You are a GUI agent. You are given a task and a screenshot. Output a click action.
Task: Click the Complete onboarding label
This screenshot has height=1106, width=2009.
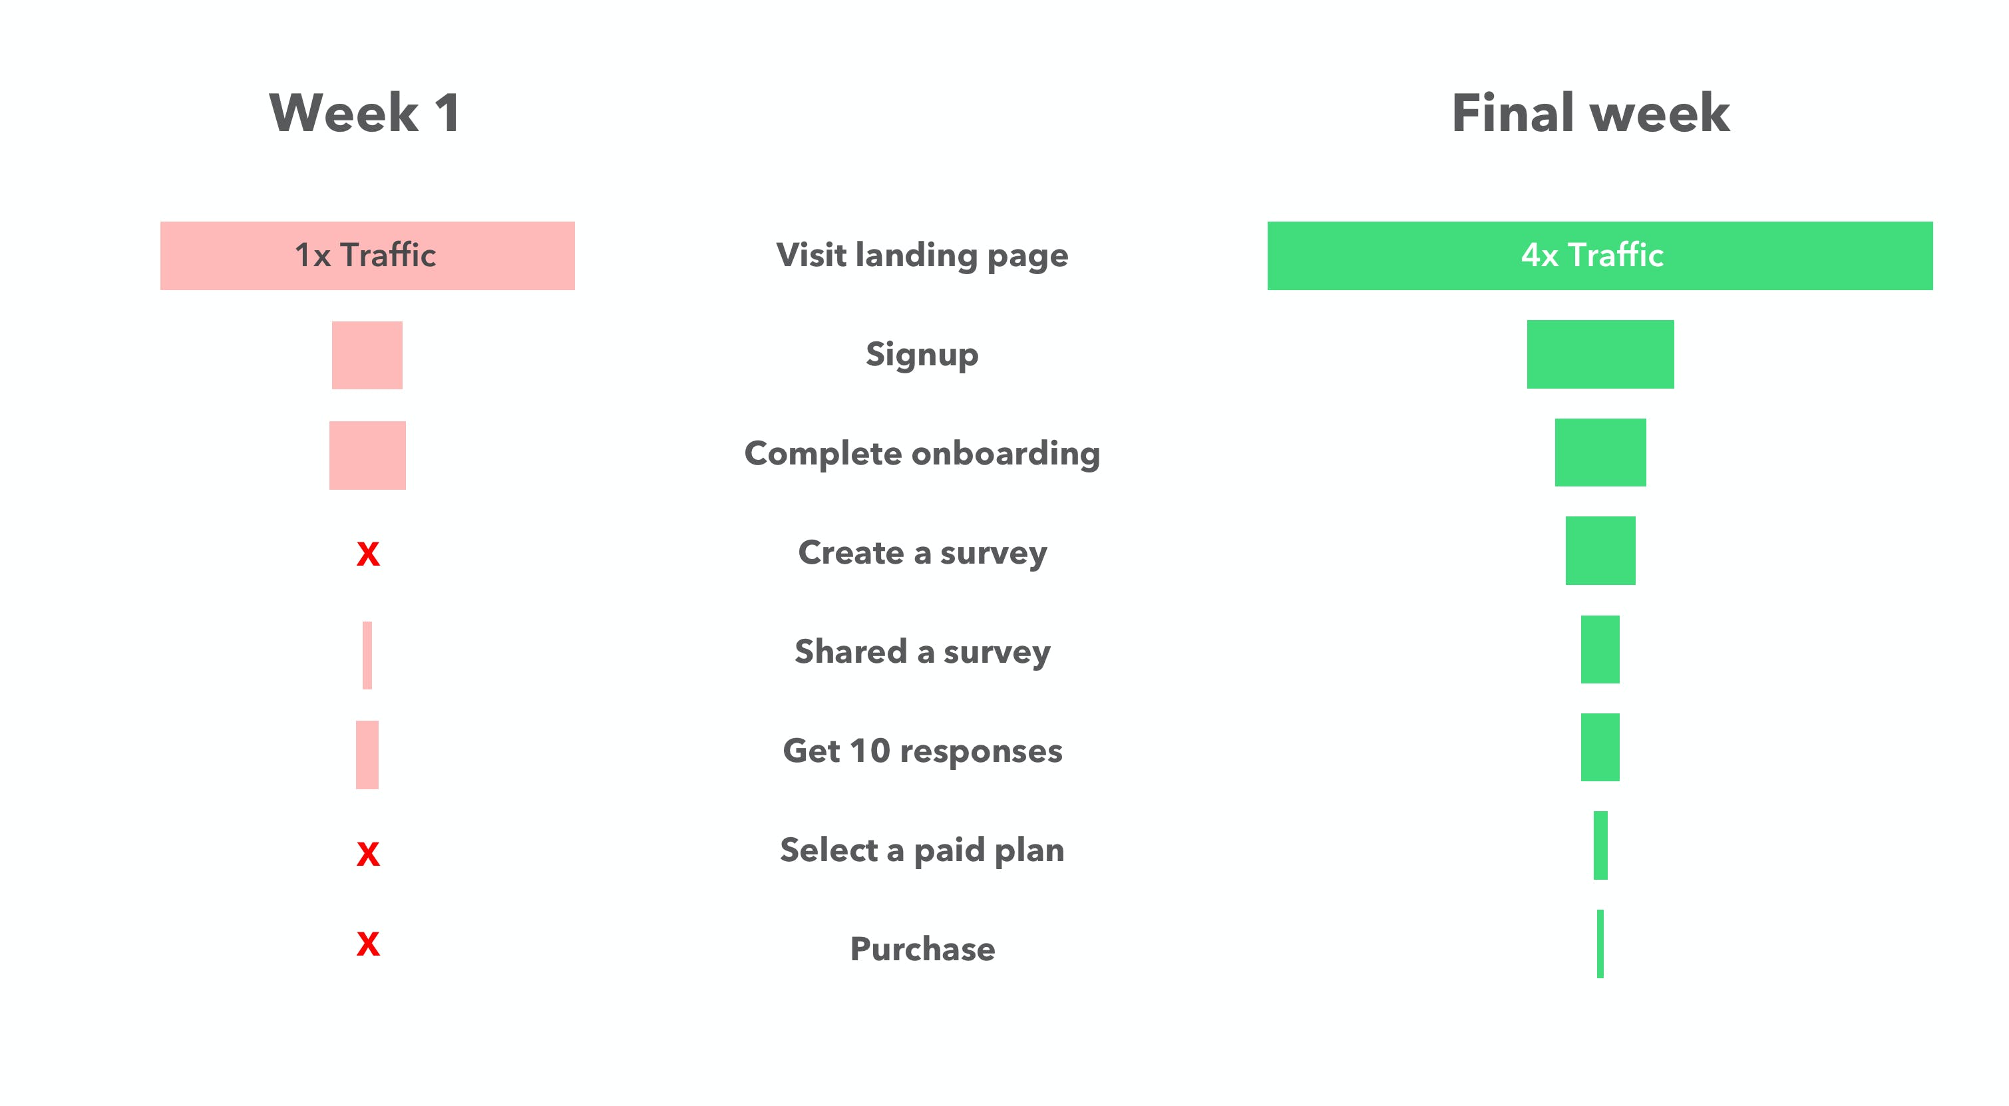pos(922,454)
